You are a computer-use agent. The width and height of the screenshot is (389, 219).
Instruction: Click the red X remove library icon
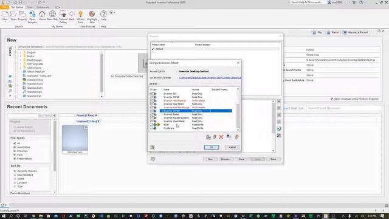221,137
